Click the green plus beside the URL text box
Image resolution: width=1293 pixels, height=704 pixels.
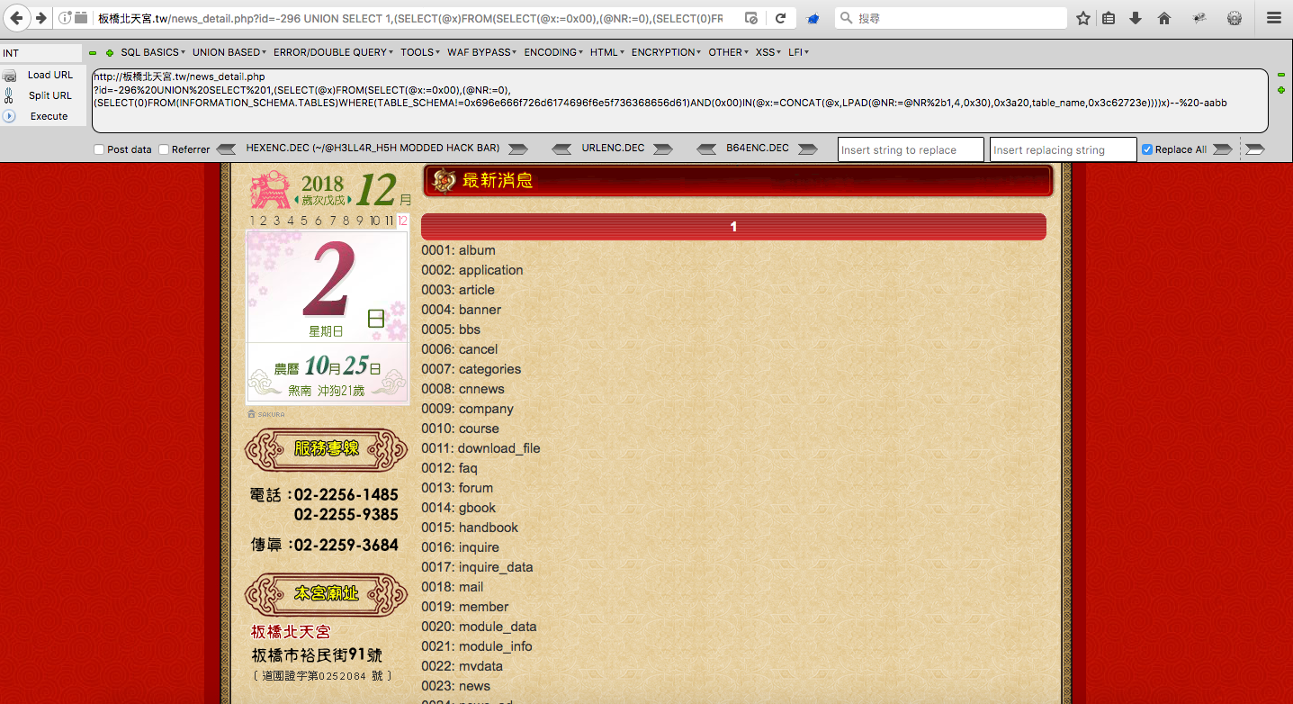tap(1281, 89)
